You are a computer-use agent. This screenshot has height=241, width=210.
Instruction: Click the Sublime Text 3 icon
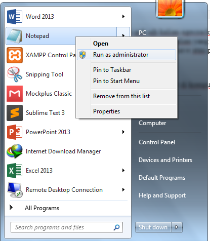[15, 113]
